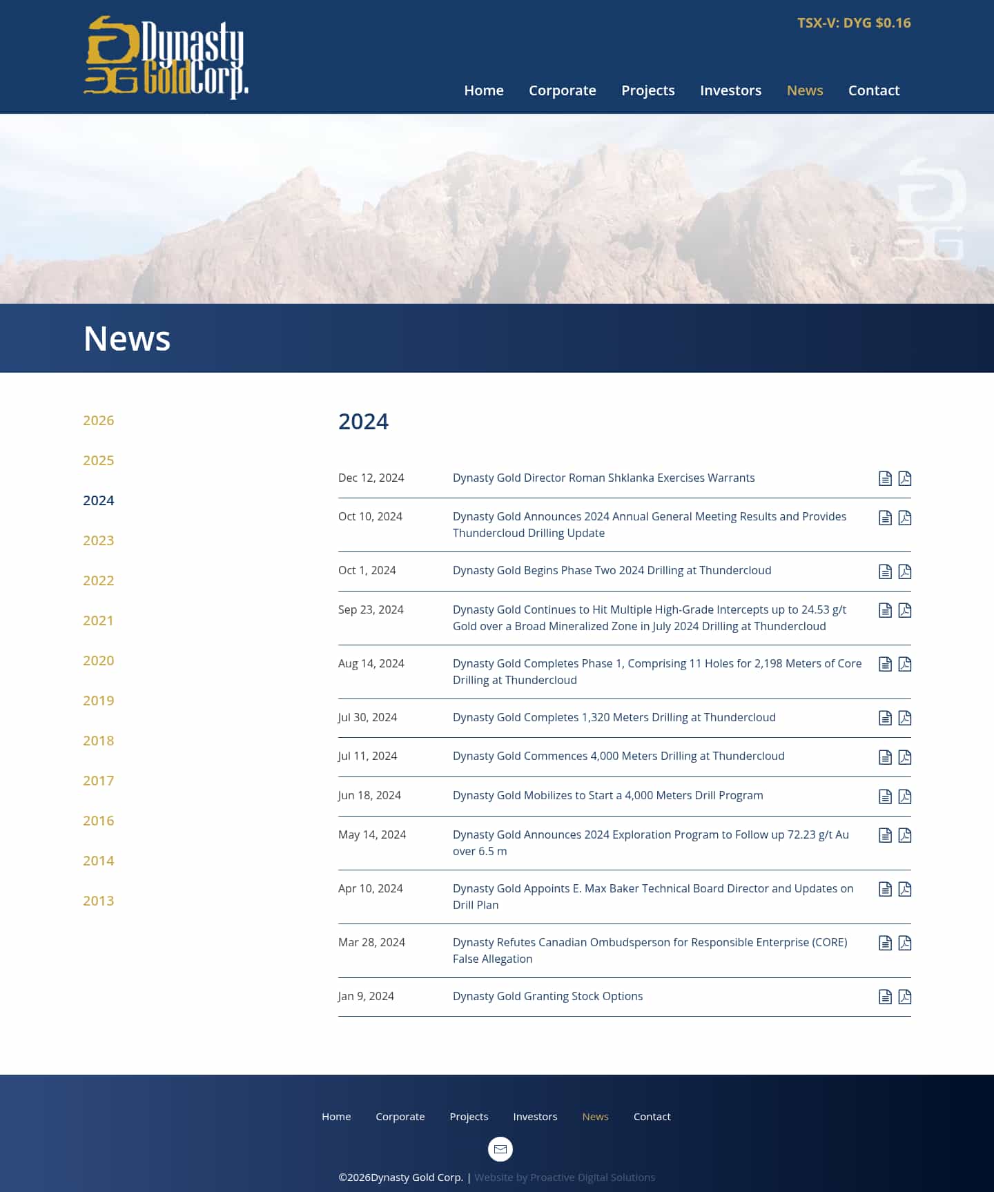Open 2024 Exploration Program 72.23 g/t article
This screenshot has height=1192, width=994.
pos(651,843)
